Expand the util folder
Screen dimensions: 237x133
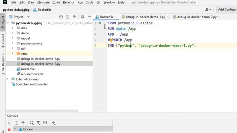tap(12, 48)
